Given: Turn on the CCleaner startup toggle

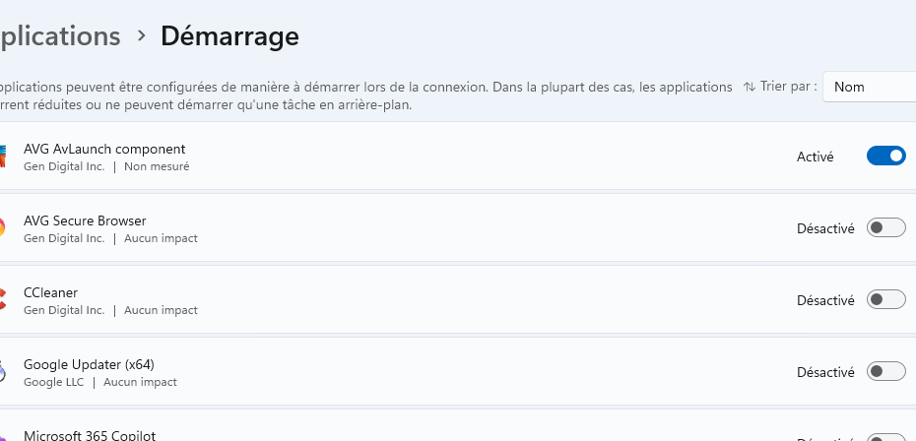Looking at the screenshot, I should [885, 300].
